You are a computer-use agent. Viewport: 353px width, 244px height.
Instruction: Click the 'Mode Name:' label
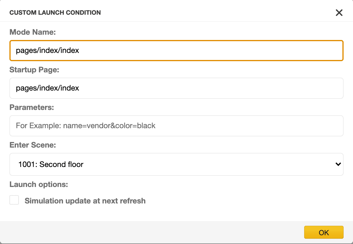(x=33, y=32)
